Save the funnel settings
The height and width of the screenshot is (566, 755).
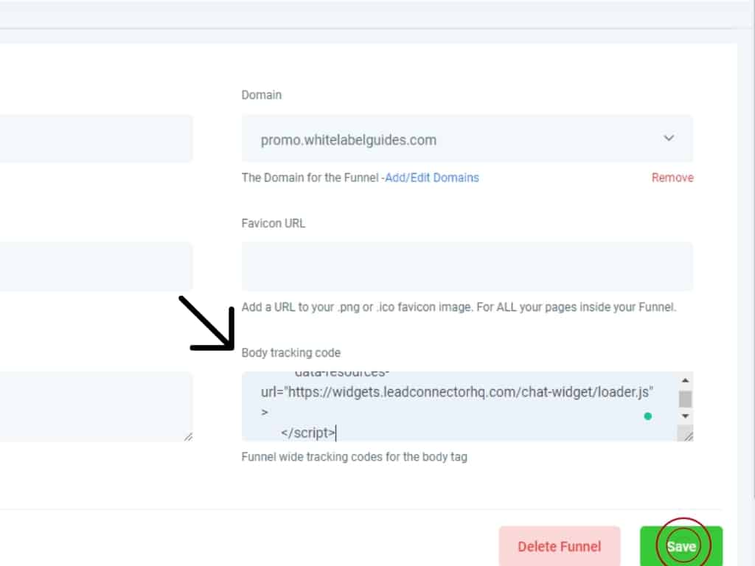tap(681, 546)
